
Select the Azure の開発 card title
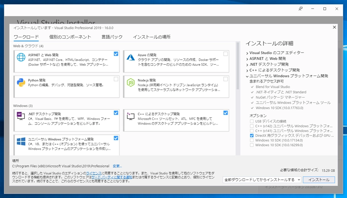(x=147, y=55)
